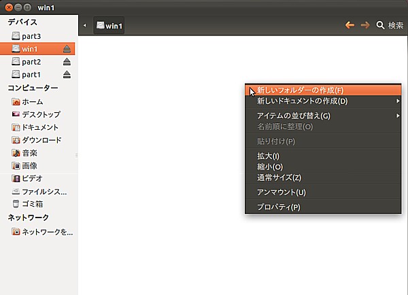Click the part3 drive icon in sidebar
Image resolution: width=408 pixels, height=295 pixels.
[x=16, y=36]
